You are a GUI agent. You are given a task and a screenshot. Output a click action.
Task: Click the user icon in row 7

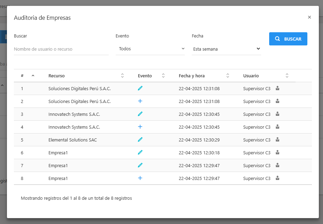coord(278,165)
